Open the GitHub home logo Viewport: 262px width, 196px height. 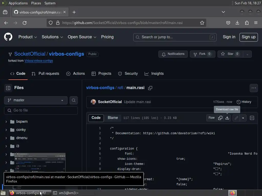[x=8, y=37]
